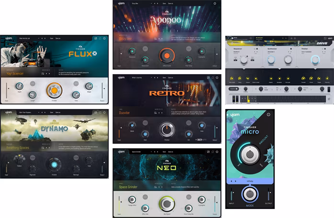Click the ujam logo in the Neo window
This screenshot has width=334, height=218.
(121, 152)
